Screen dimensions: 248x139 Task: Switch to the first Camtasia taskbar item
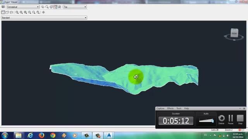pos(86,136)
